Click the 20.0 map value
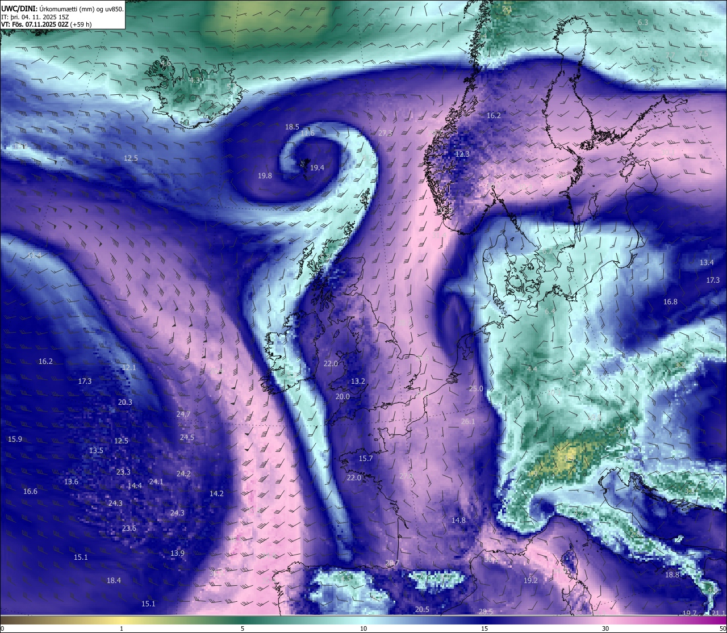The image size is (727, 633). click(342, 397)
